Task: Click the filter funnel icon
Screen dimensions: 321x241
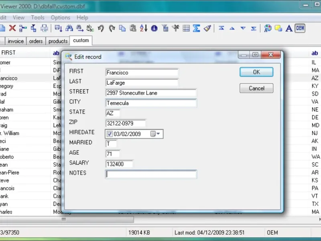Action: click(165, 28)
